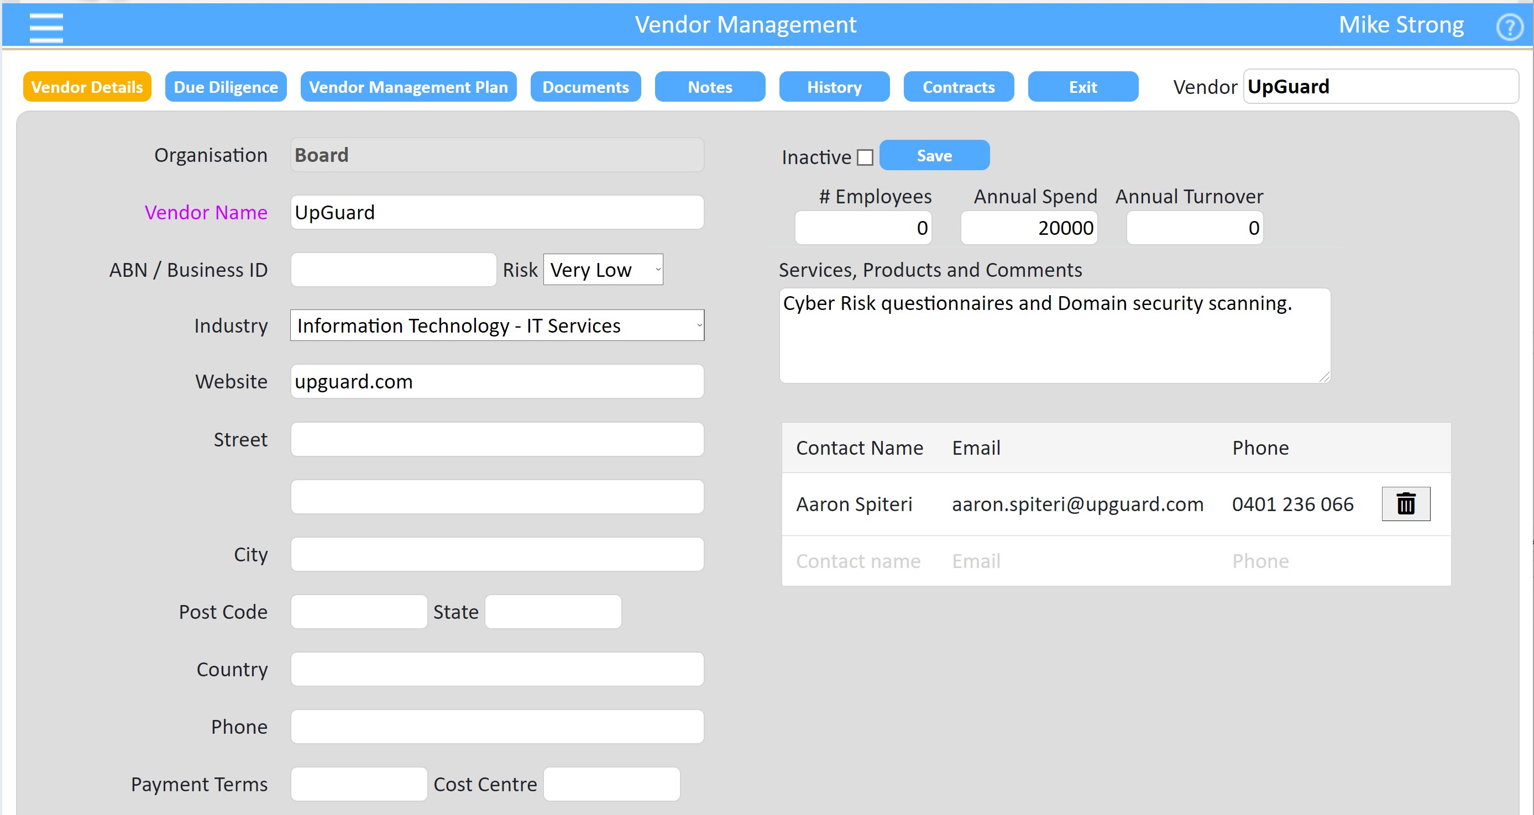Click the aaron.spiteri@upguard.com email cell
This screenshot has width=1534, height=815.
coord(1077,504)
